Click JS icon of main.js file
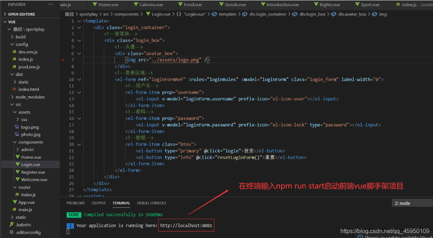Screen dimensions: 433x238 (x=14, y=210)
